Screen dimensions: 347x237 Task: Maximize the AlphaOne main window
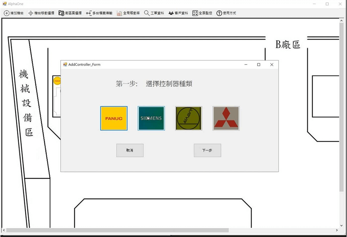coord(327,4)
